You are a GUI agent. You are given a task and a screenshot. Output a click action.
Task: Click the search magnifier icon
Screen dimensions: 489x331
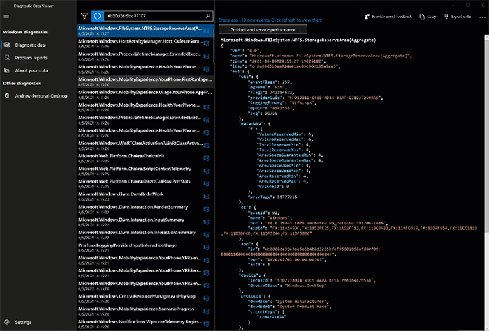click(208, 16)
